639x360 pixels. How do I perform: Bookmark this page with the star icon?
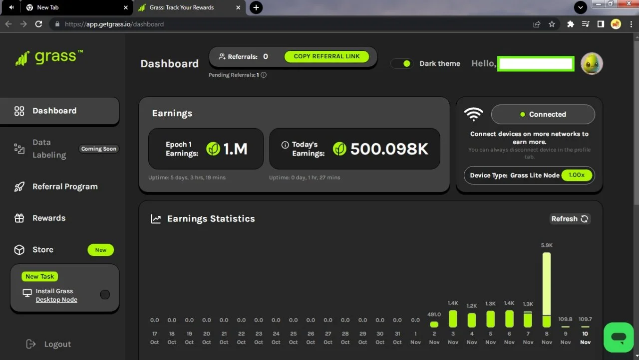pos(552,24)
